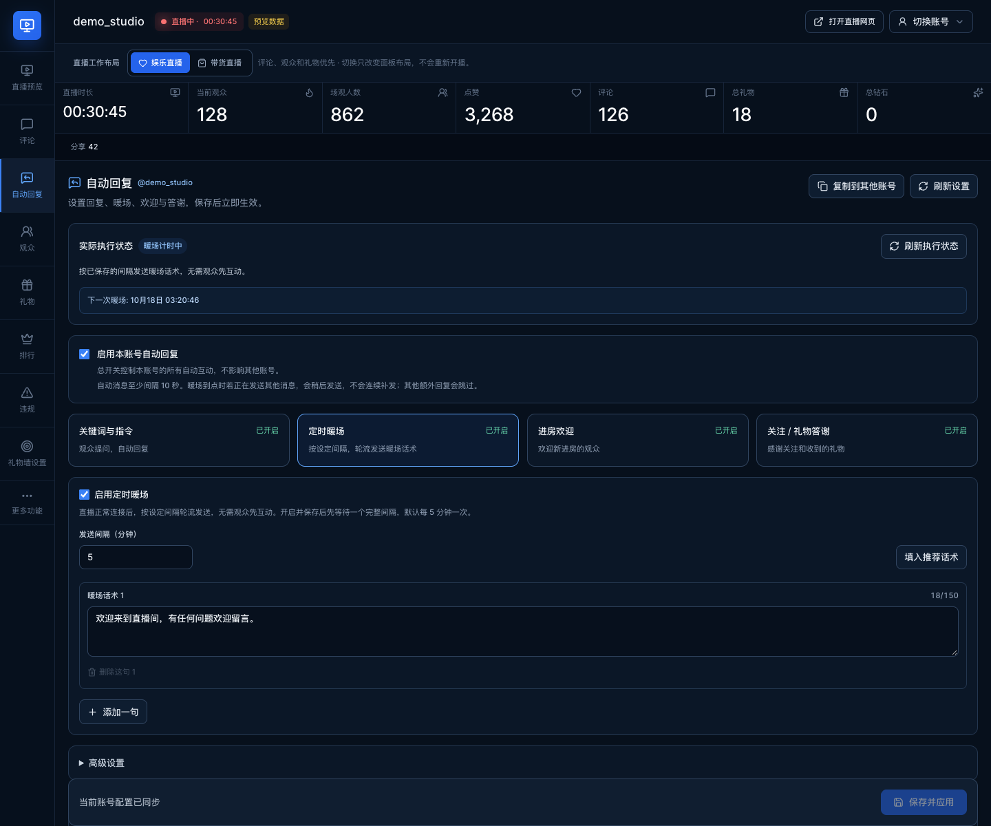Screen dimensions: 991x826
Task: Open 礼物墙设置 in the sidebar
Action: pyautogui.click(x=27, y=454)
